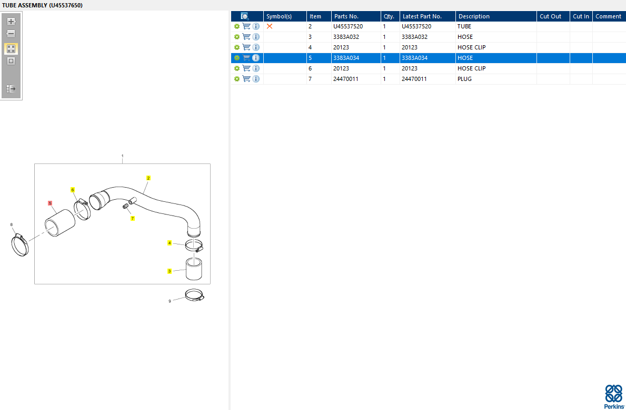
Task: Click gear icon on PLUG row
Action: [237, 79]
